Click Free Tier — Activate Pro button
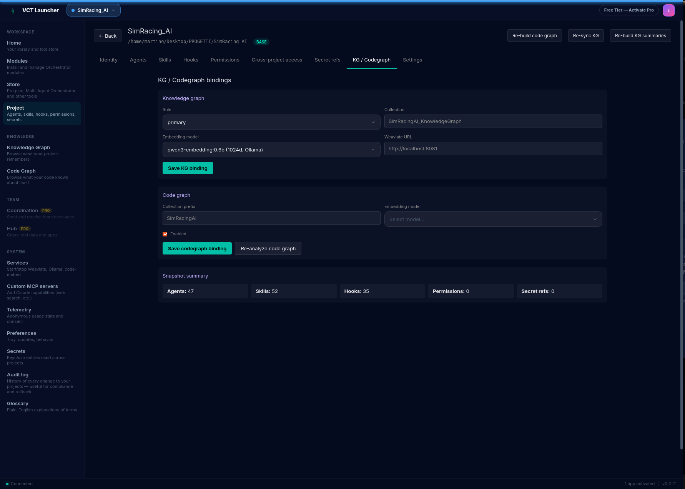685x489 pixels. (628, 10)
